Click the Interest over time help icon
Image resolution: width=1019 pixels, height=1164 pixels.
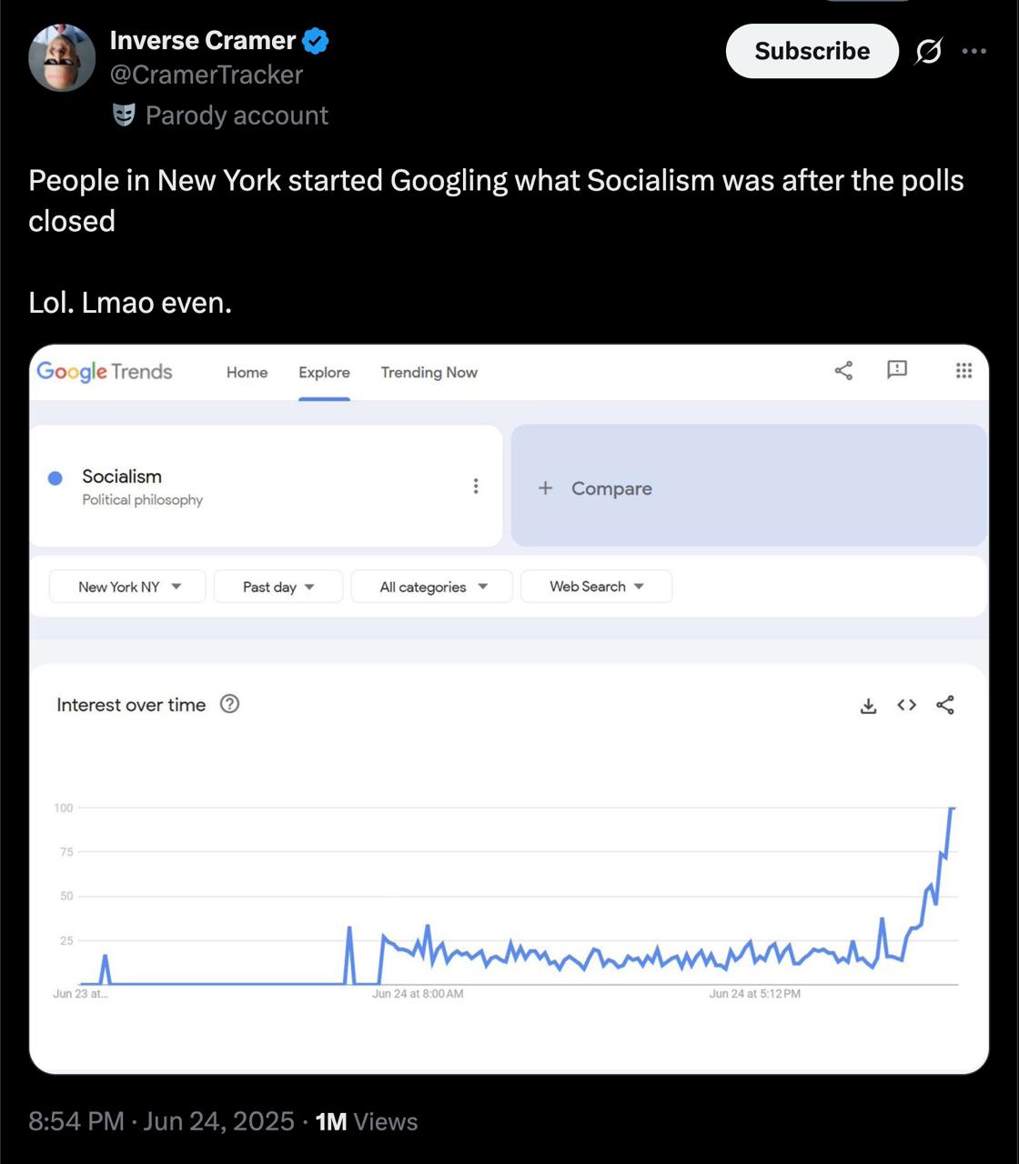[x=230, y=704]
